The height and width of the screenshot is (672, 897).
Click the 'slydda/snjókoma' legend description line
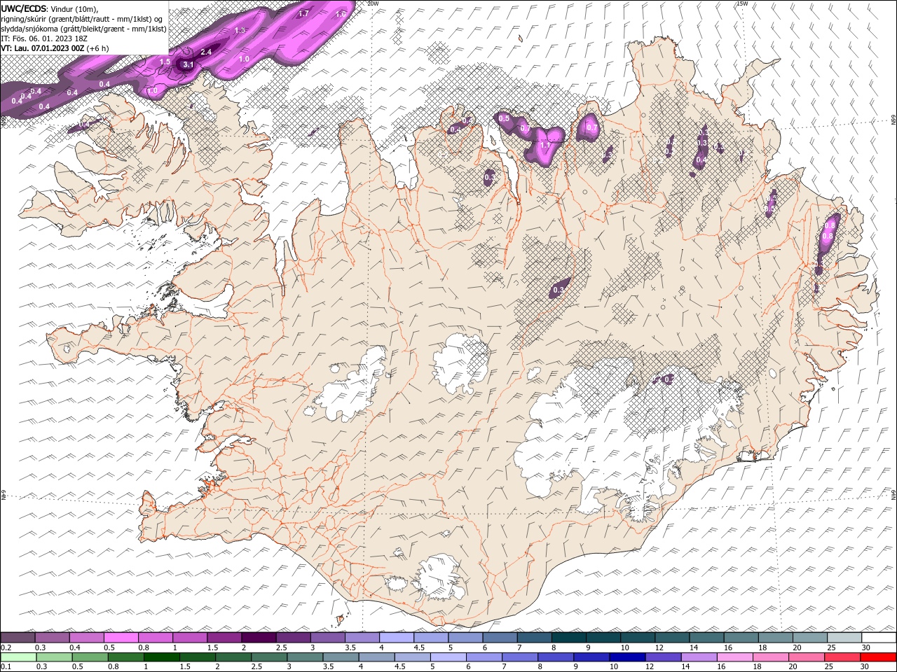pyautogui.click(x=83, y=29)
